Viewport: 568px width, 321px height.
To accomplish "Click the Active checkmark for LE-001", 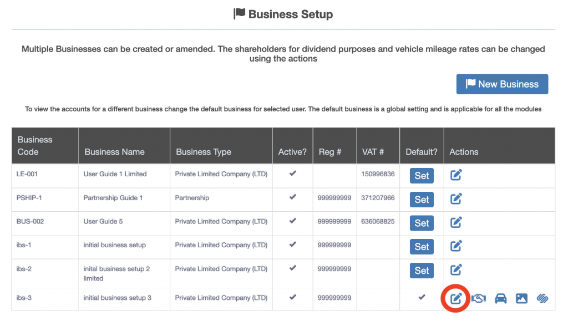I will 293,174.
